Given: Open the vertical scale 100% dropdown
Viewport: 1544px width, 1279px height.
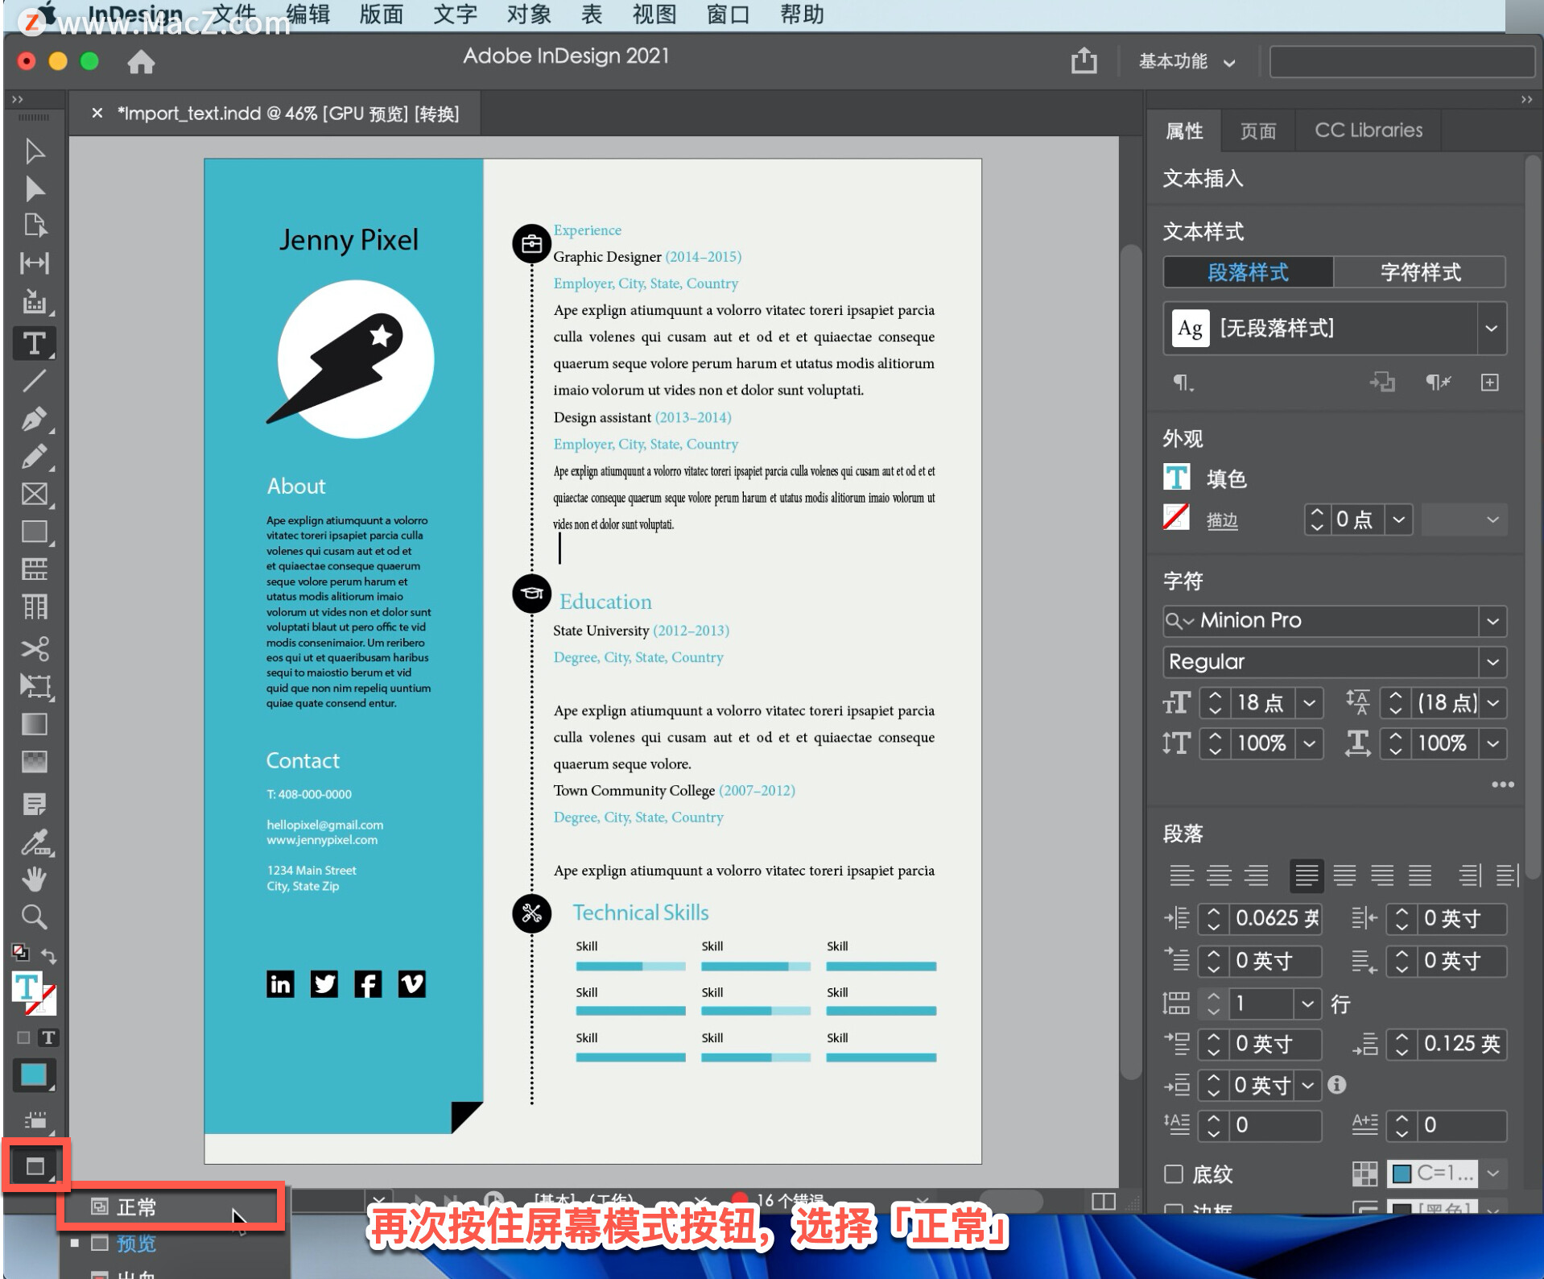Looking at the screenshot, I should [1309, 743].
